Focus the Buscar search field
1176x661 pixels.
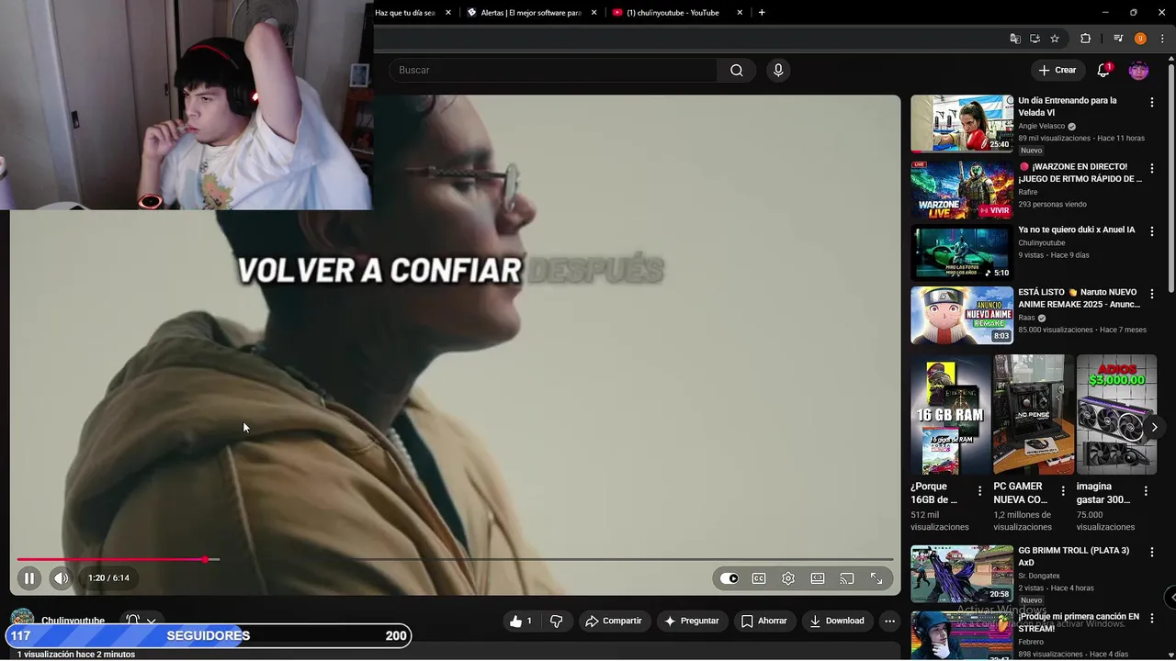tap(553, 70)
